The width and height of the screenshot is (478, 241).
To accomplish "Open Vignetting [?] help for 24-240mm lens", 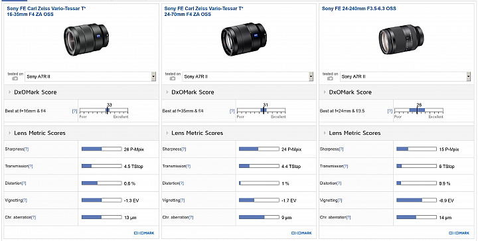I will coord(340,201).
